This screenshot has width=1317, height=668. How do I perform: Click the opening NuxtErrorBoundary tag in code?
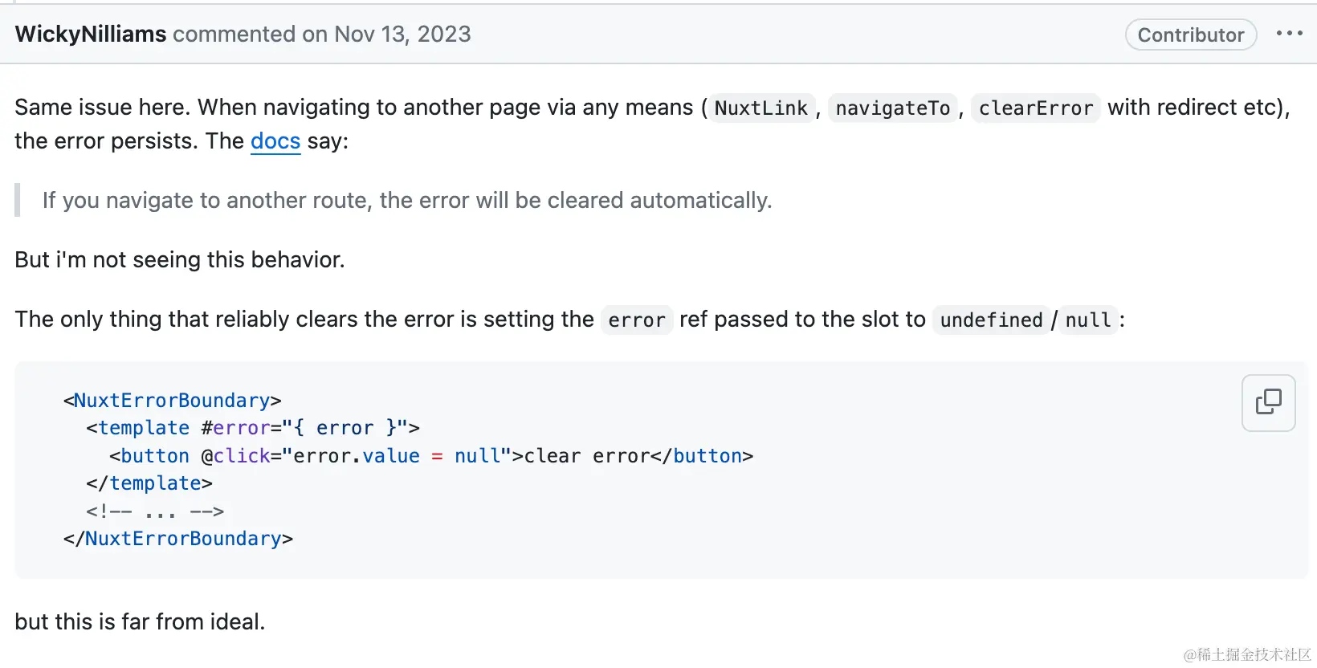click(173, 400)
